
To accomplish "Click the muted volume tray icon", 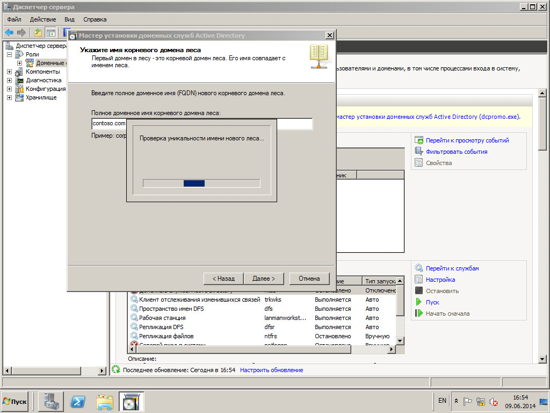I will tap(493, 401).
